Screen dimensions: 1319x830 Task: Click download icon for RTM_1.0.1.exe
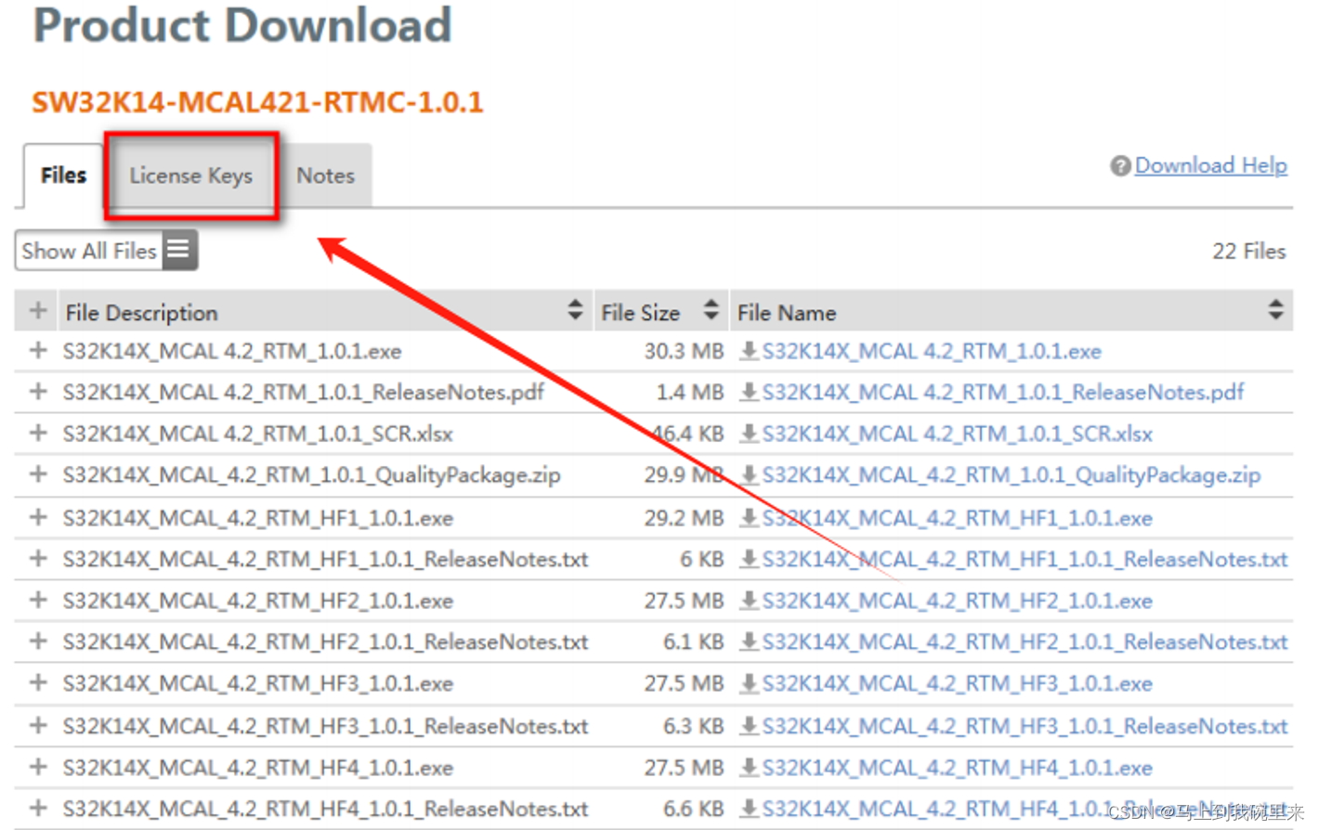[749, 351]
